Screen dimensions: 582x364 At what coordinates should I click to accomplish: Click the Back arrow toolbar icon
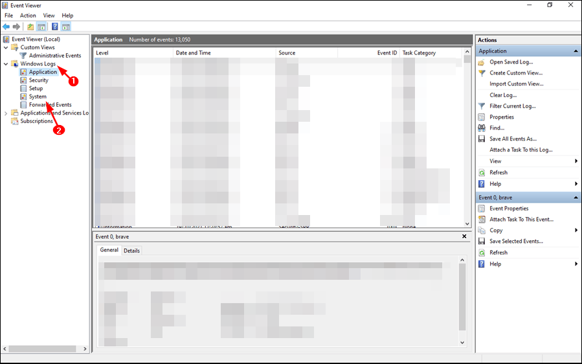click(x=6, y=27)
